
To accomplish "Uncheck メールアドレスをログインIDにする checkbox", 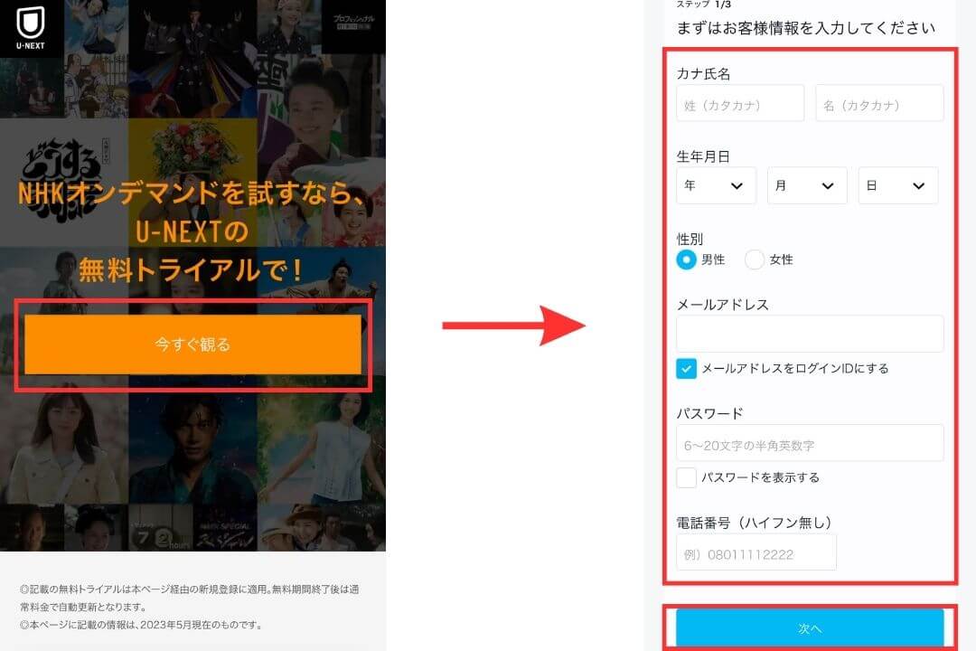I will click(x=686, y=369).
